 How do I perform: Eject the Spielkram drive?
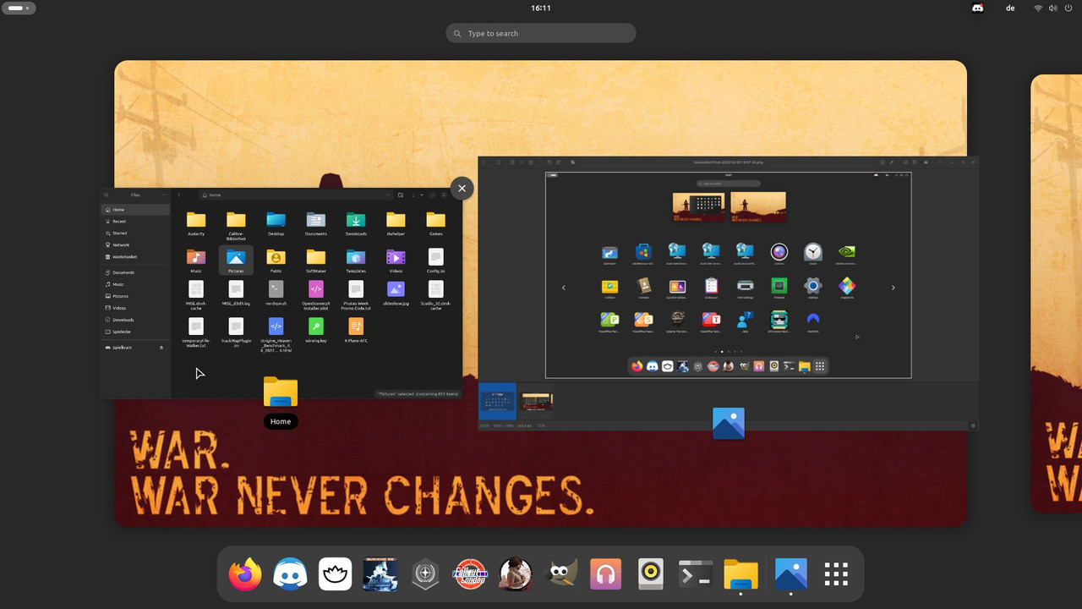tap(161, 348)
